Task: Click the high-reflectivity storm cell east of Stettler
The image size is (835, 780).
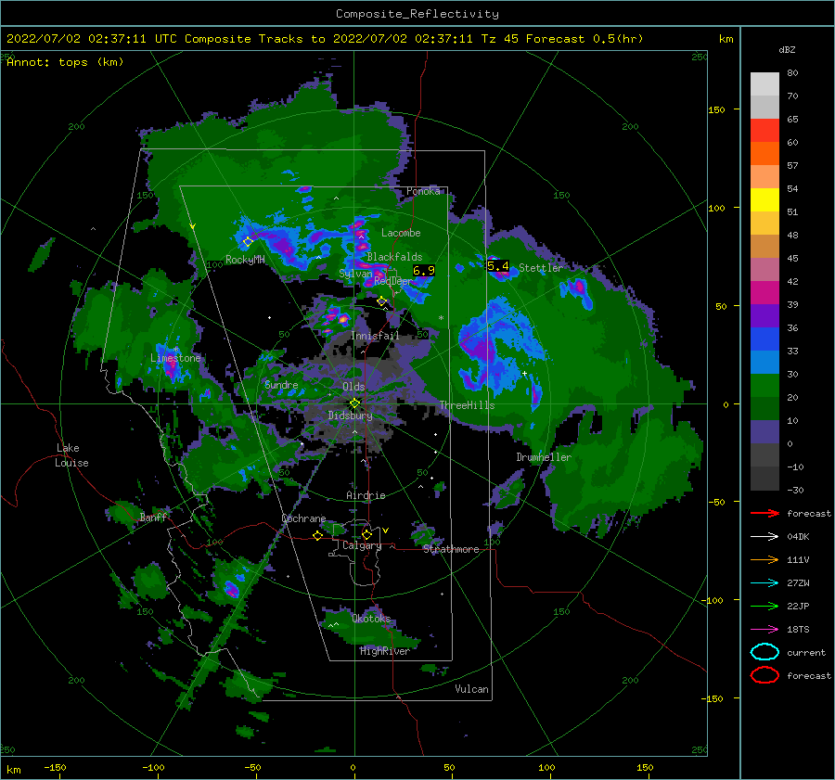Action: pyautogui.click(x=578, y=290)
